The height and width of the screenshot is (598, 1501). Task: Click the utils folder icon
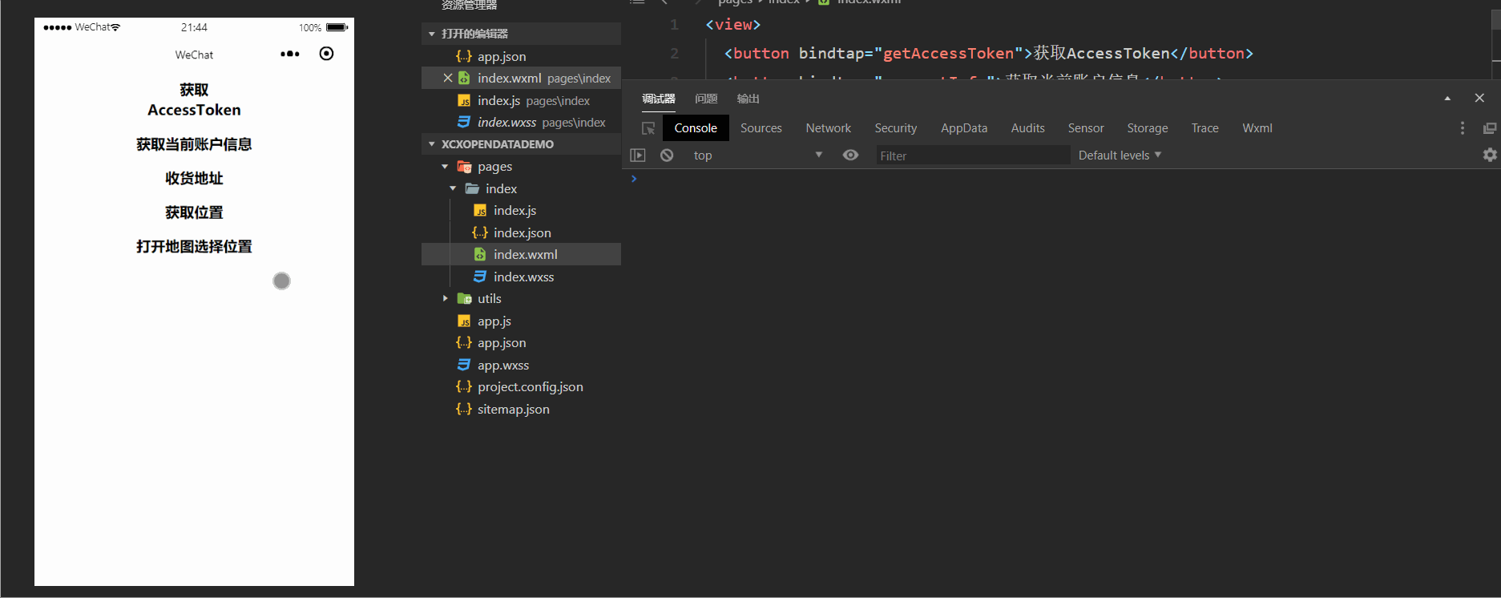tap(464, 298)
